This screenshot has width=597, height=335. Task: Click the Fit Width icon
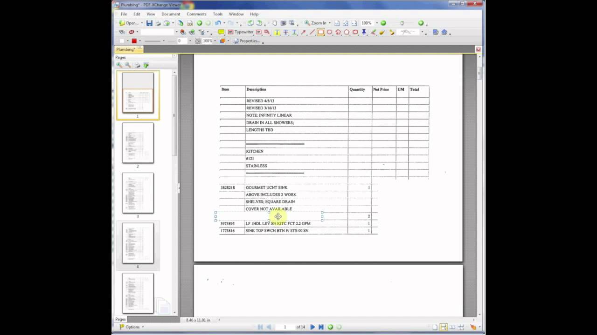354,23
